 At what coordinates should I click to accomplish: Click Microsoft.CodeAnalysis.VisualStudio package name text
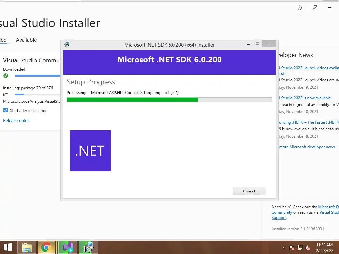tap(32, 101)
